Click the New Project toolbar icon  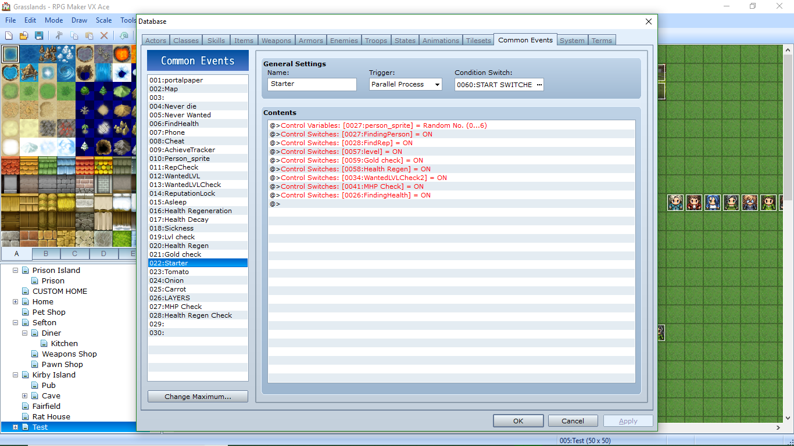(x=10, y=35)
